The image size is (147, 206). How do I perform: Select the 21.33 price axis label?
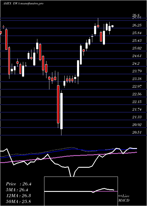click(x=137, y=117)
